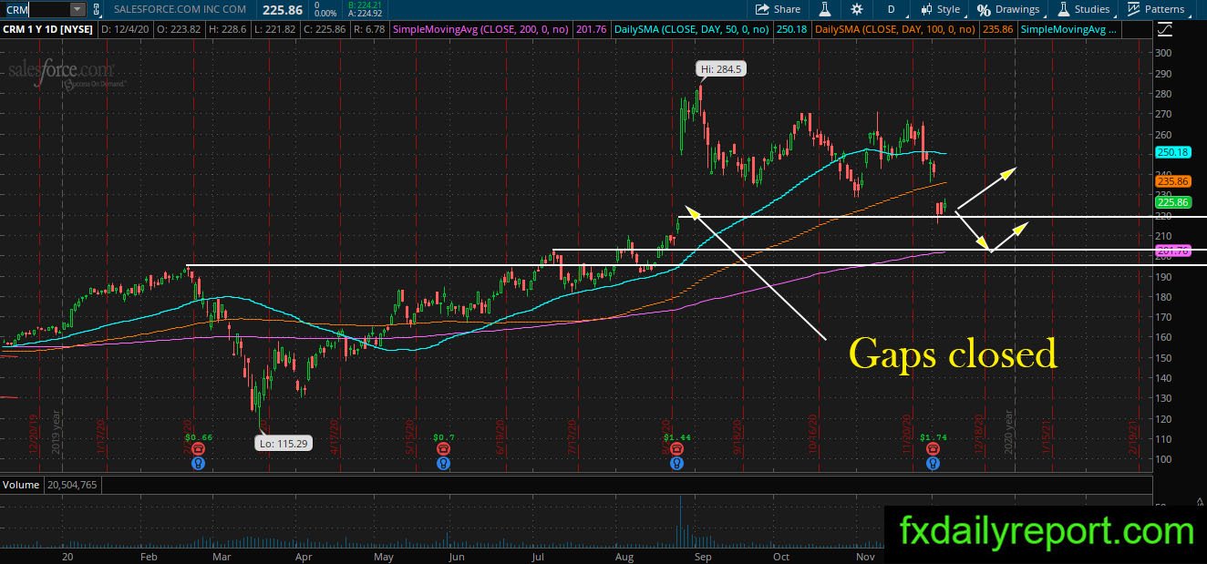1207x564 pixels.
Task: Select the SimpleMovingAvg (CLOSE, 200, 0, no) study label
Action: coord(482,30)
